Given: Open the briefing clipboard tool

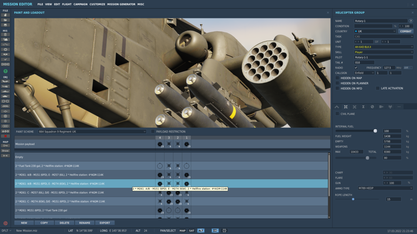Looking at the screenshot, I should (x=5, y=35).
